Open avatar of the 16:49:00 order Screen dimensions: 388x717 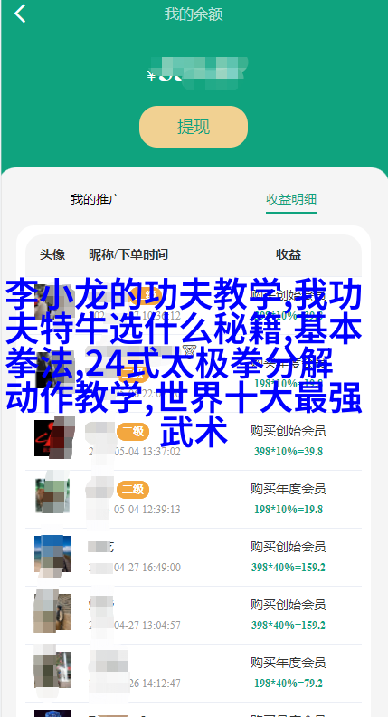(x=52, y=554)
